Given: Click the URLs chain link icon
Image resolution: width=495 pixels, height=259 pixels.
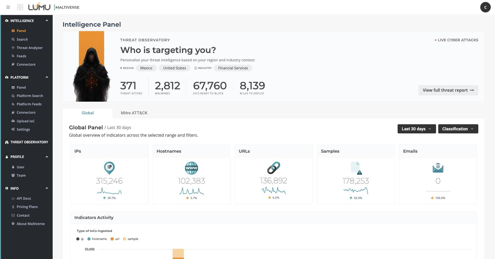Looking at the screenshot, I should (274, 168).
